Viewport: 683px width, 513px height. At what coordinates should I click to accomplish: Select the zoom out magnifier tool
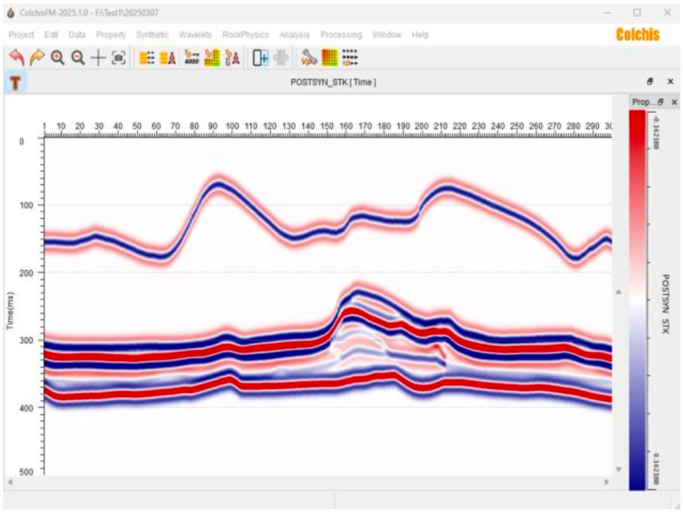click(78, 57)
